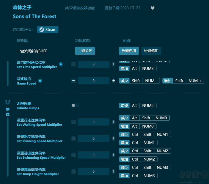Click the Sons of The Forest title
Viewport: 209px width, 184px height.
[34, 16]
